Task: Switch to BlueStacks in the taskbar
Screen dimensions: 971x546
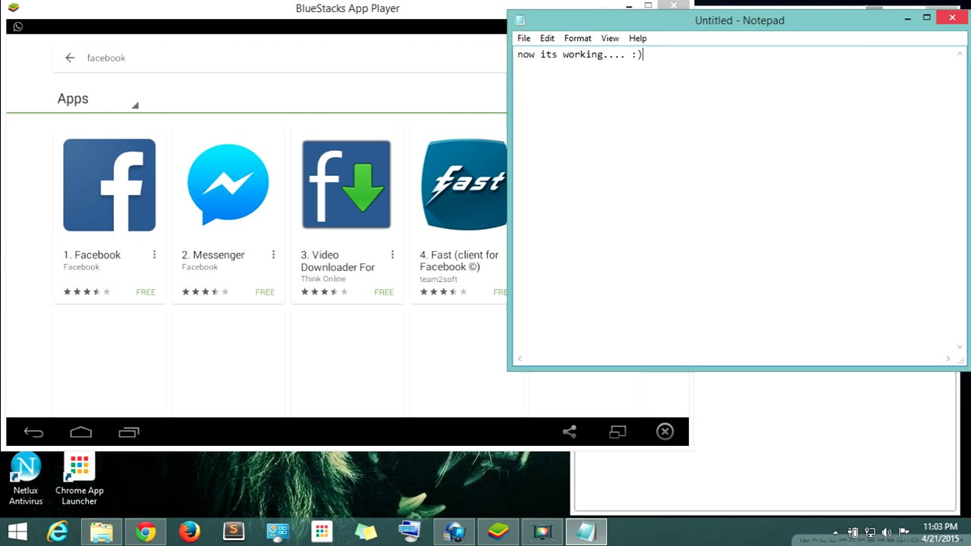Action: coord(498,532)
